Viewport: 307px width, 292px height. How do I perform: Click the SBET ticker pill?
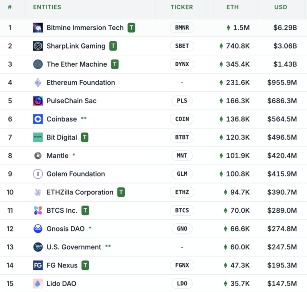coord(182,46)
